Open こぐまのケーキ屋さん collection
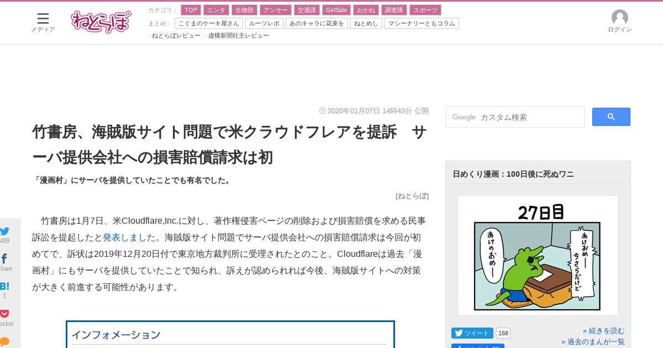 click(209, 23)
